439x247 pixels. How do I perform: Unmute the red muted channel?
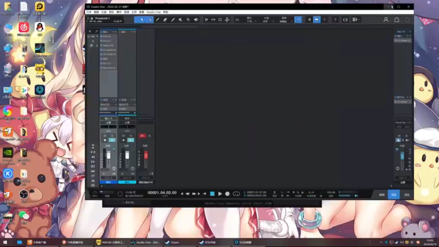[x=142, y=136]
